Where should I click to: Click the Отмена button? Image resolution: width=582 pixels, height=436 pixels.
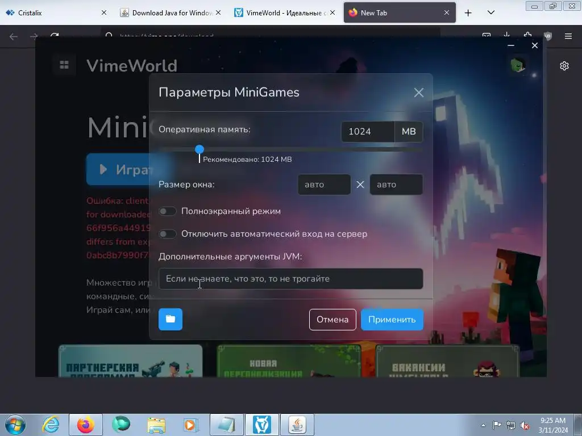click(x=332, y=320)
